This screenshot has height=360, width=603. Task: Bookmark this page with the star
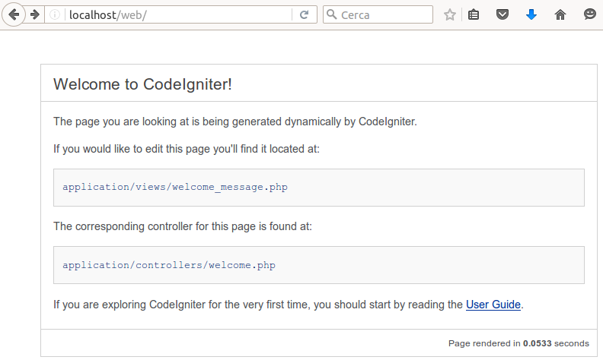(x=450, y=14)
